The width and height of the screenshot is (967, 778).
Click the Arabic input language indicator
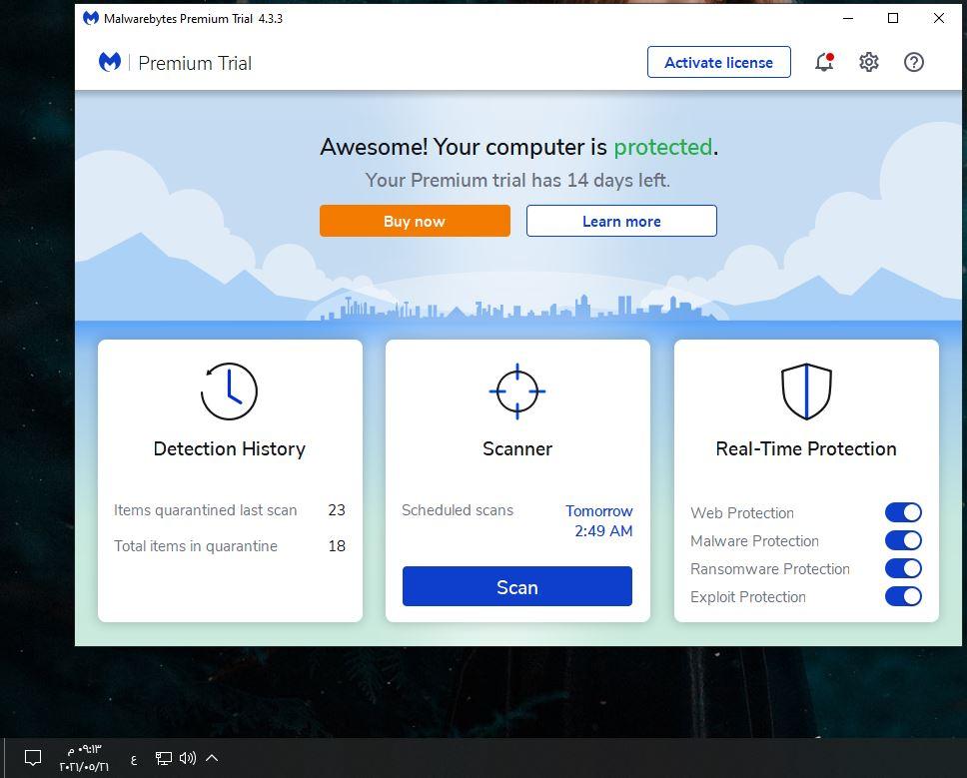[134, 759]
